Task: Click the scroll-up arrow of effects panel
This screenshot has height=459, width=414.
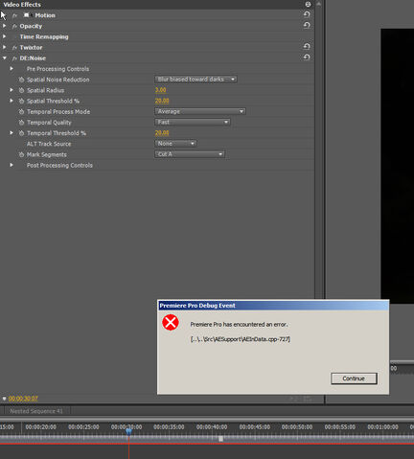Action: tap(318, 4)
